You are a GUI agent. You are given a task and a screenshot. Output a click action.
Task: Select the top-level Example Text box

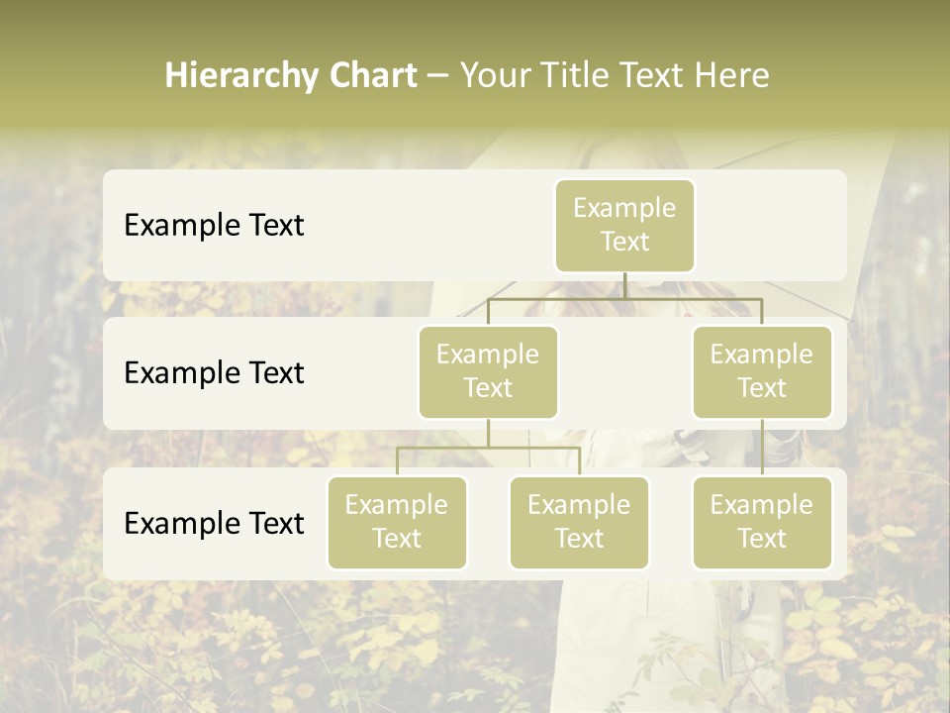tap(624, 225)
